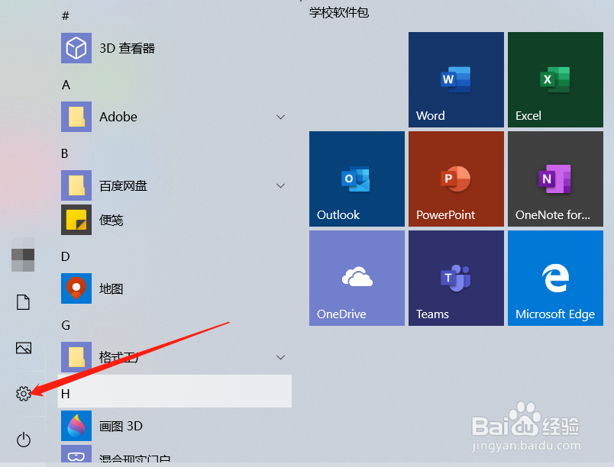614x467 pixels.
Task: Click the Power button icon
Action: point(24,440)
